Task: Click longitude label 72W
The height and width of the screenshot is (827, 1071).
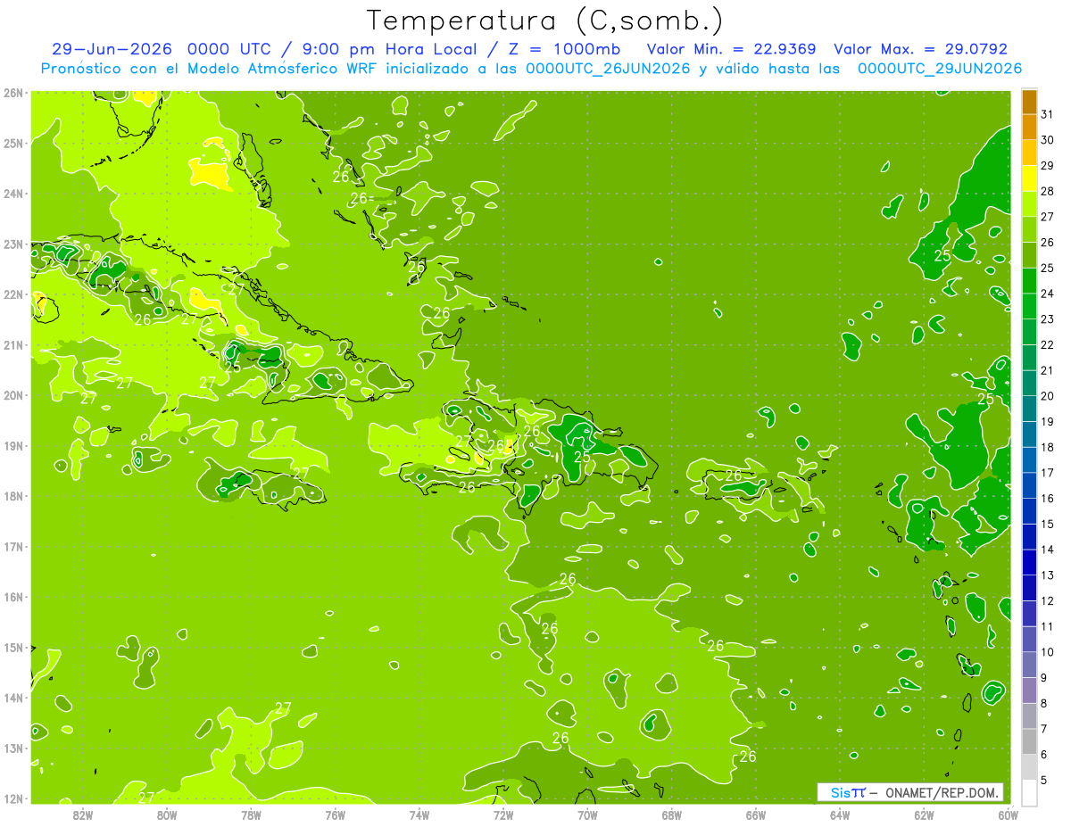Action: [503, 815]
